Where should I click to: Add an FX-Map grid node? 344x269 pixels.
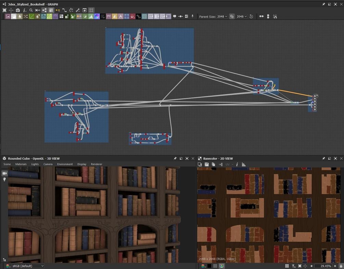click(61, 16)
